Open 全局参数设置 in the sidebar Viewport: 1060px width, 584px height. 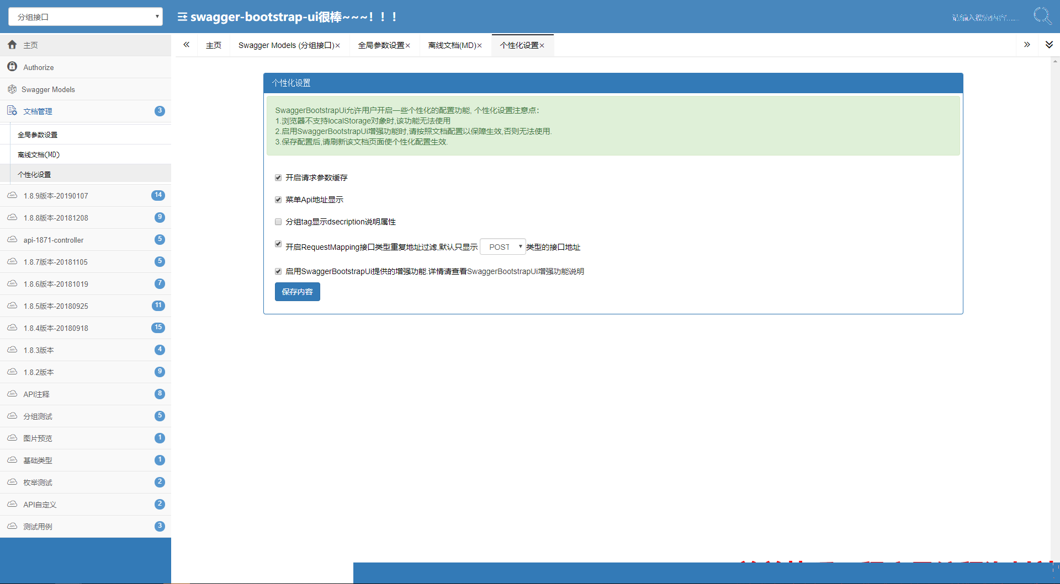click(86, 135)
